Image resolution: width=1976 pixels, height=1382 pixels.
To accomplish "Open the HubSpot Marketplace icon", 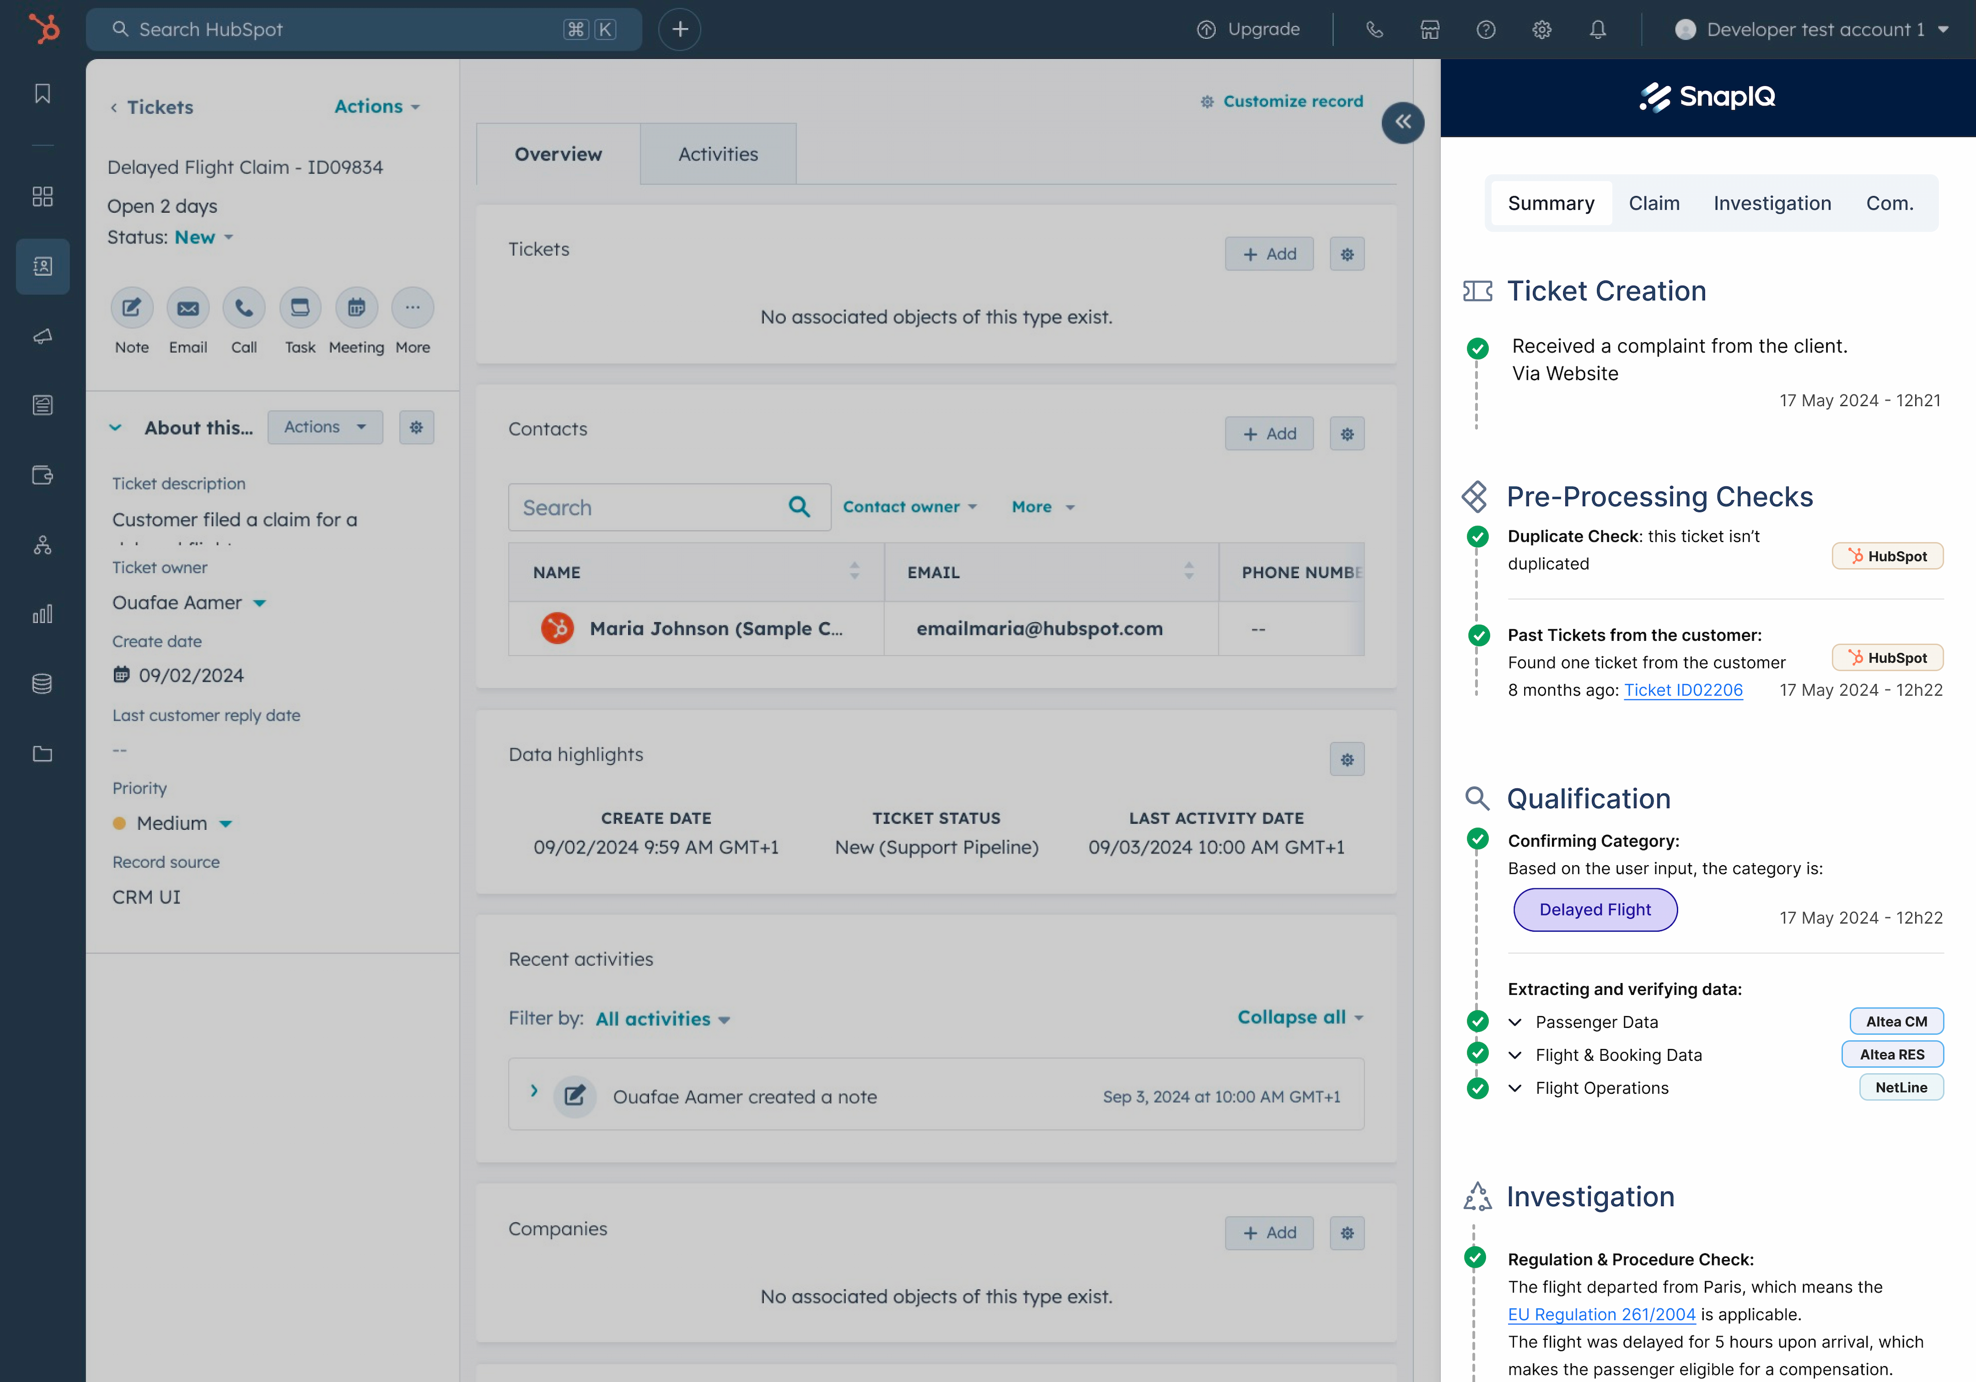I will (x=1430, y=28).
